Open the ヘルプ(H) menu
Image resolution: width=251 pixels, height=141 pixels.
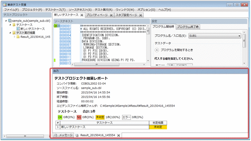click(x=164, y=10)
